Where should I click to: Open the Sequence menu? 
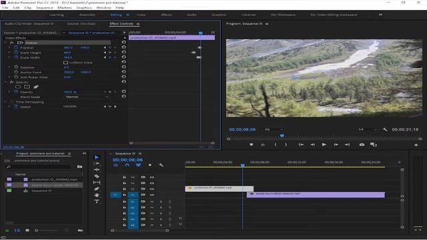point(45,7)
